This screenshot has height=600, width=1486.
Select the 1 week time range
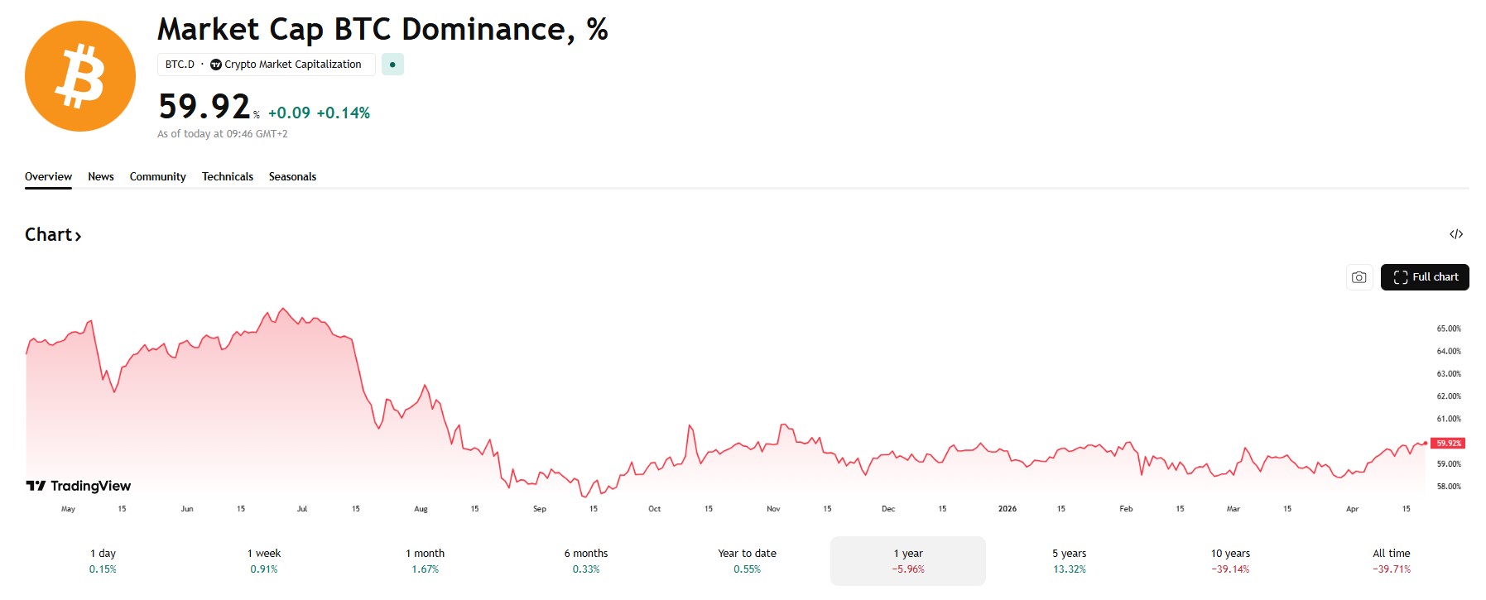coord(264,560)
